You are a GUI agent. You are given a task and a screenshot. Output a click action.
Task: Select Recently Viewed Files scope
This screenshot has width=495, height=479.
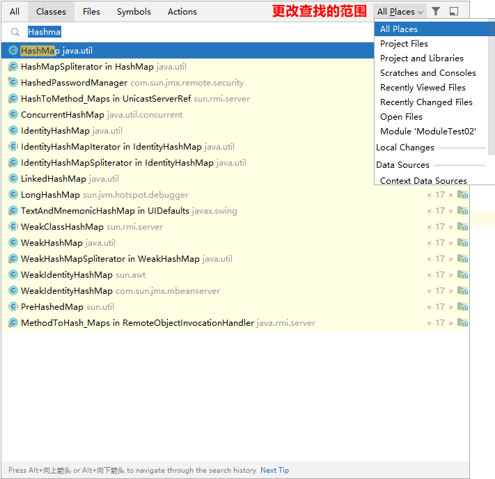pyautogui.click(x=431, y=88)
